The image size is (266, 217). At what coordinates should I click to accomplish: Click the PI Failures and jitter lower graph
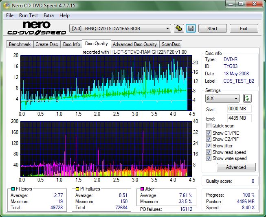(x=106, y=149)
